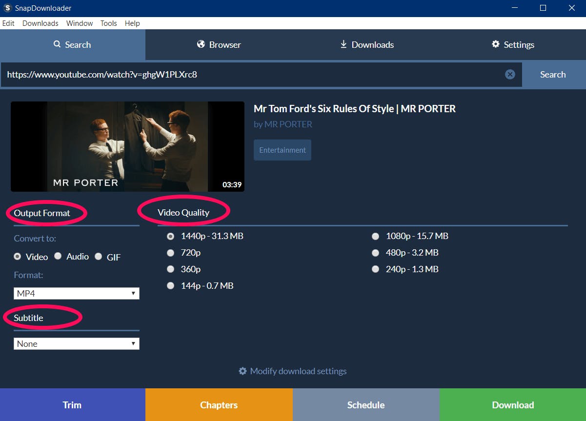
Task: Open the Tools menu
Action: [109, 23]
